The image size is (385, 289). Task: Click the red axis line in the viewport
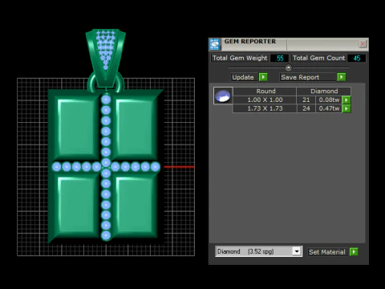pyautogui.click(x=179, y=167)
